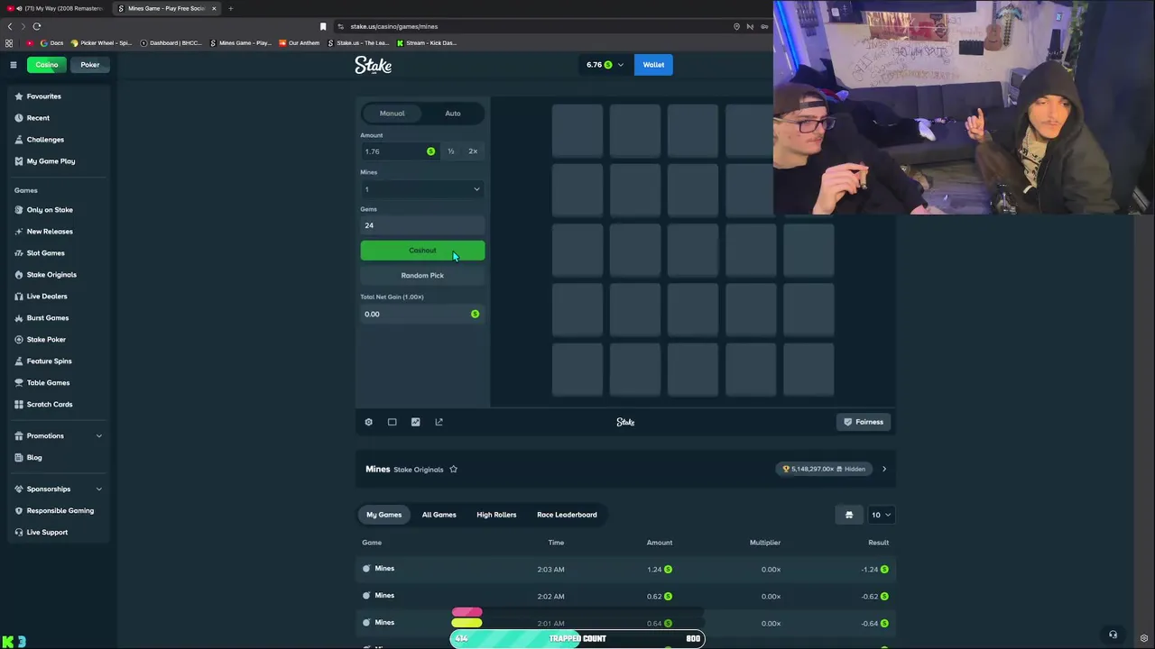Switch to Poker mode
Image resolution: width=1155 pixels, height=649 pixels.
[x=90, y=65]
